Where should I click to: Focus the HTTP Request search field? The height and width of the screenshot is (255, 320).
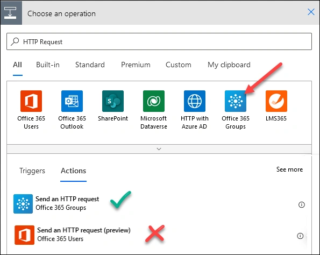[159, 41]
